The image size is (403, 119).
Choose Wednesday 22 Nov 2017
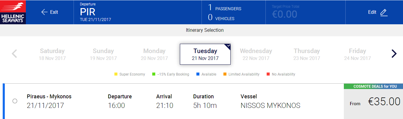tap(256, 54)
